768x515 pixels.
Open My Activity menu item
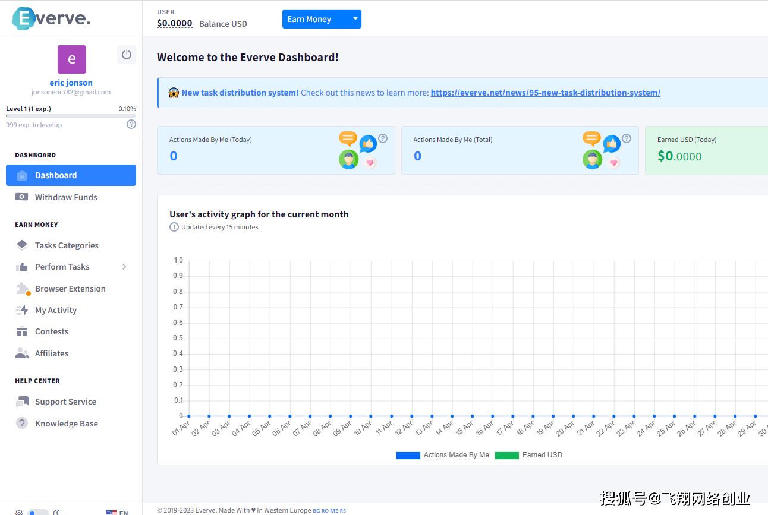pos(71,310)
